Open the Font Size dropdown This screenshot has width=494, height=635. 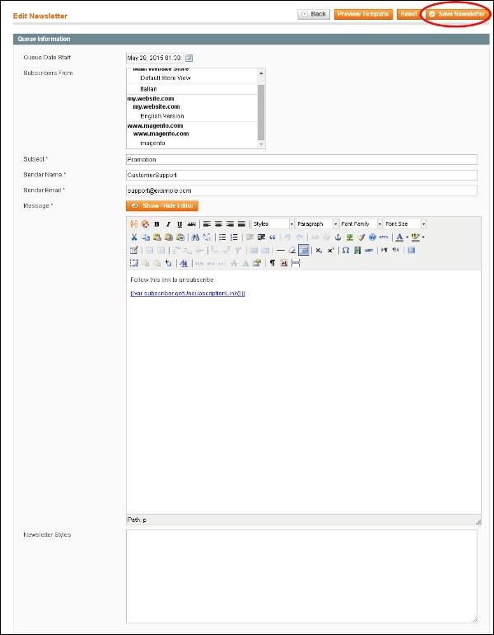(405, 224)
